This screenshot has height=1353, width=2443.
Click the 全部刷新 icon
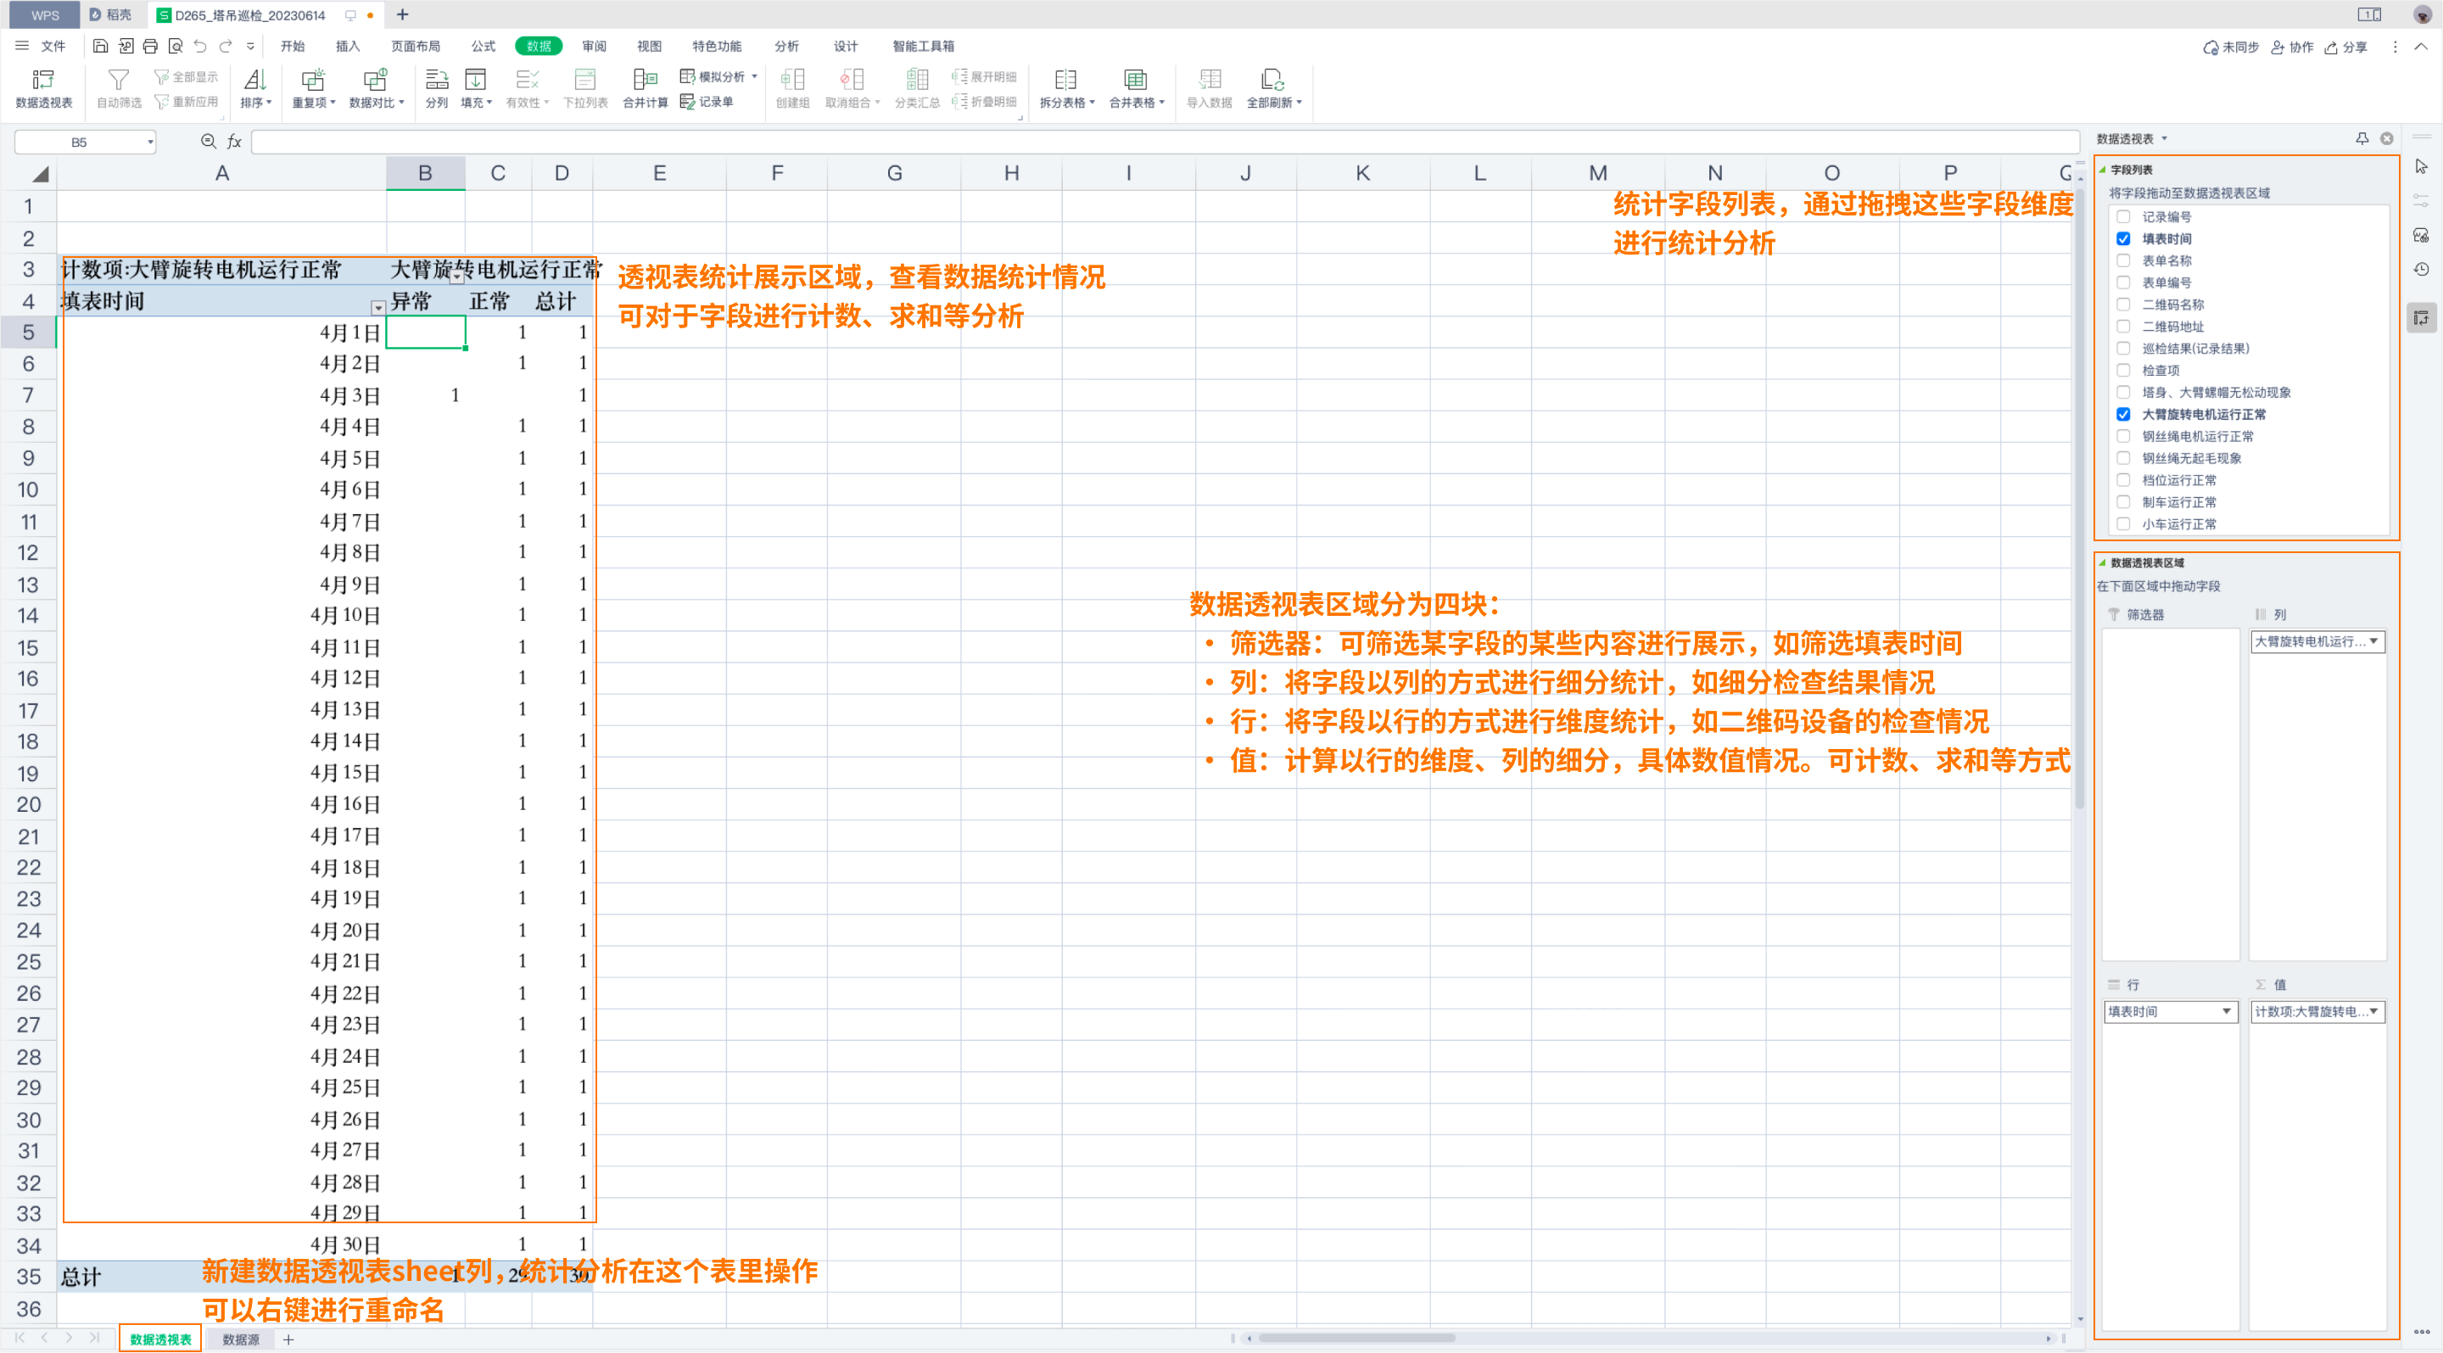pyautogui.click(x=1271, y=80)
